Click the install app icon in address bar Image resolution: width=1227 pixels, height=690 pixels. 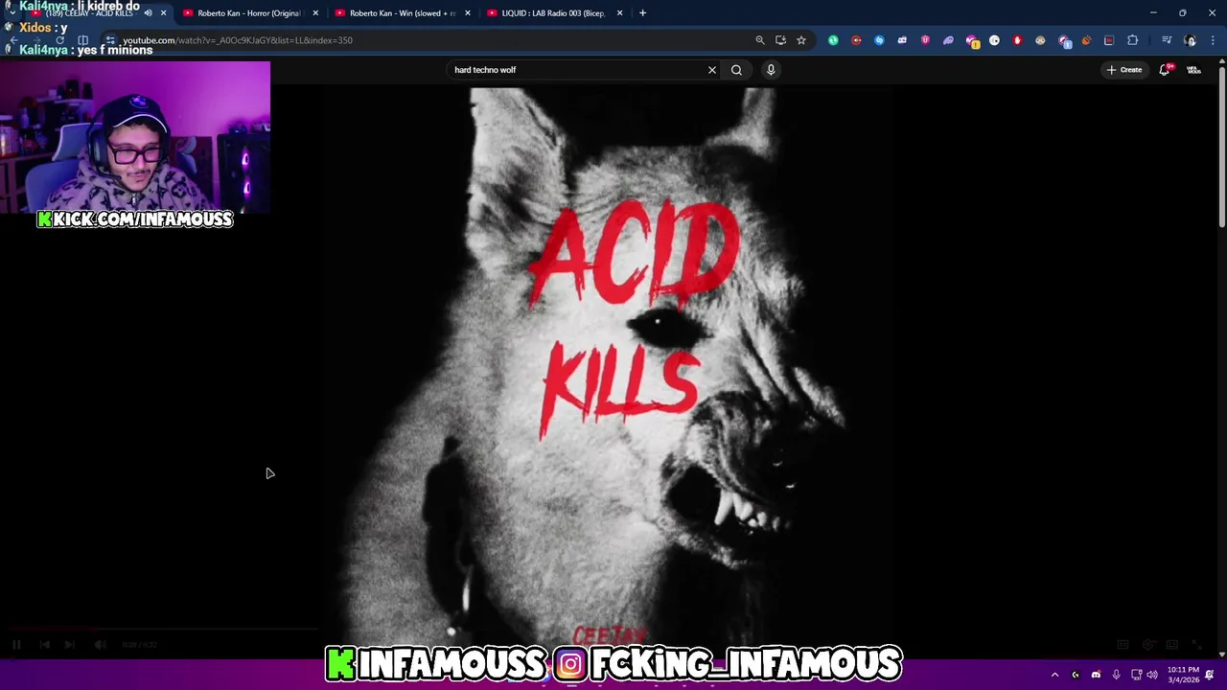click(780, 40)
